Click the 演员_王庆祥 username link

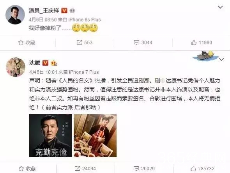pyautogui.click(x=44, y=11)
